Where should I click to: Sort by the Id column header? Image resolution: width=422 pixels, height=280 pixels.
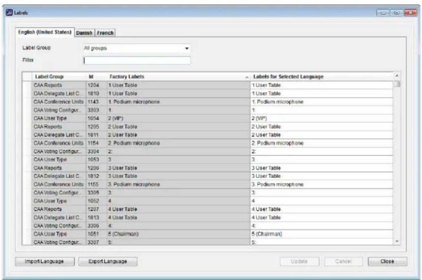click(x=96, y=77)
